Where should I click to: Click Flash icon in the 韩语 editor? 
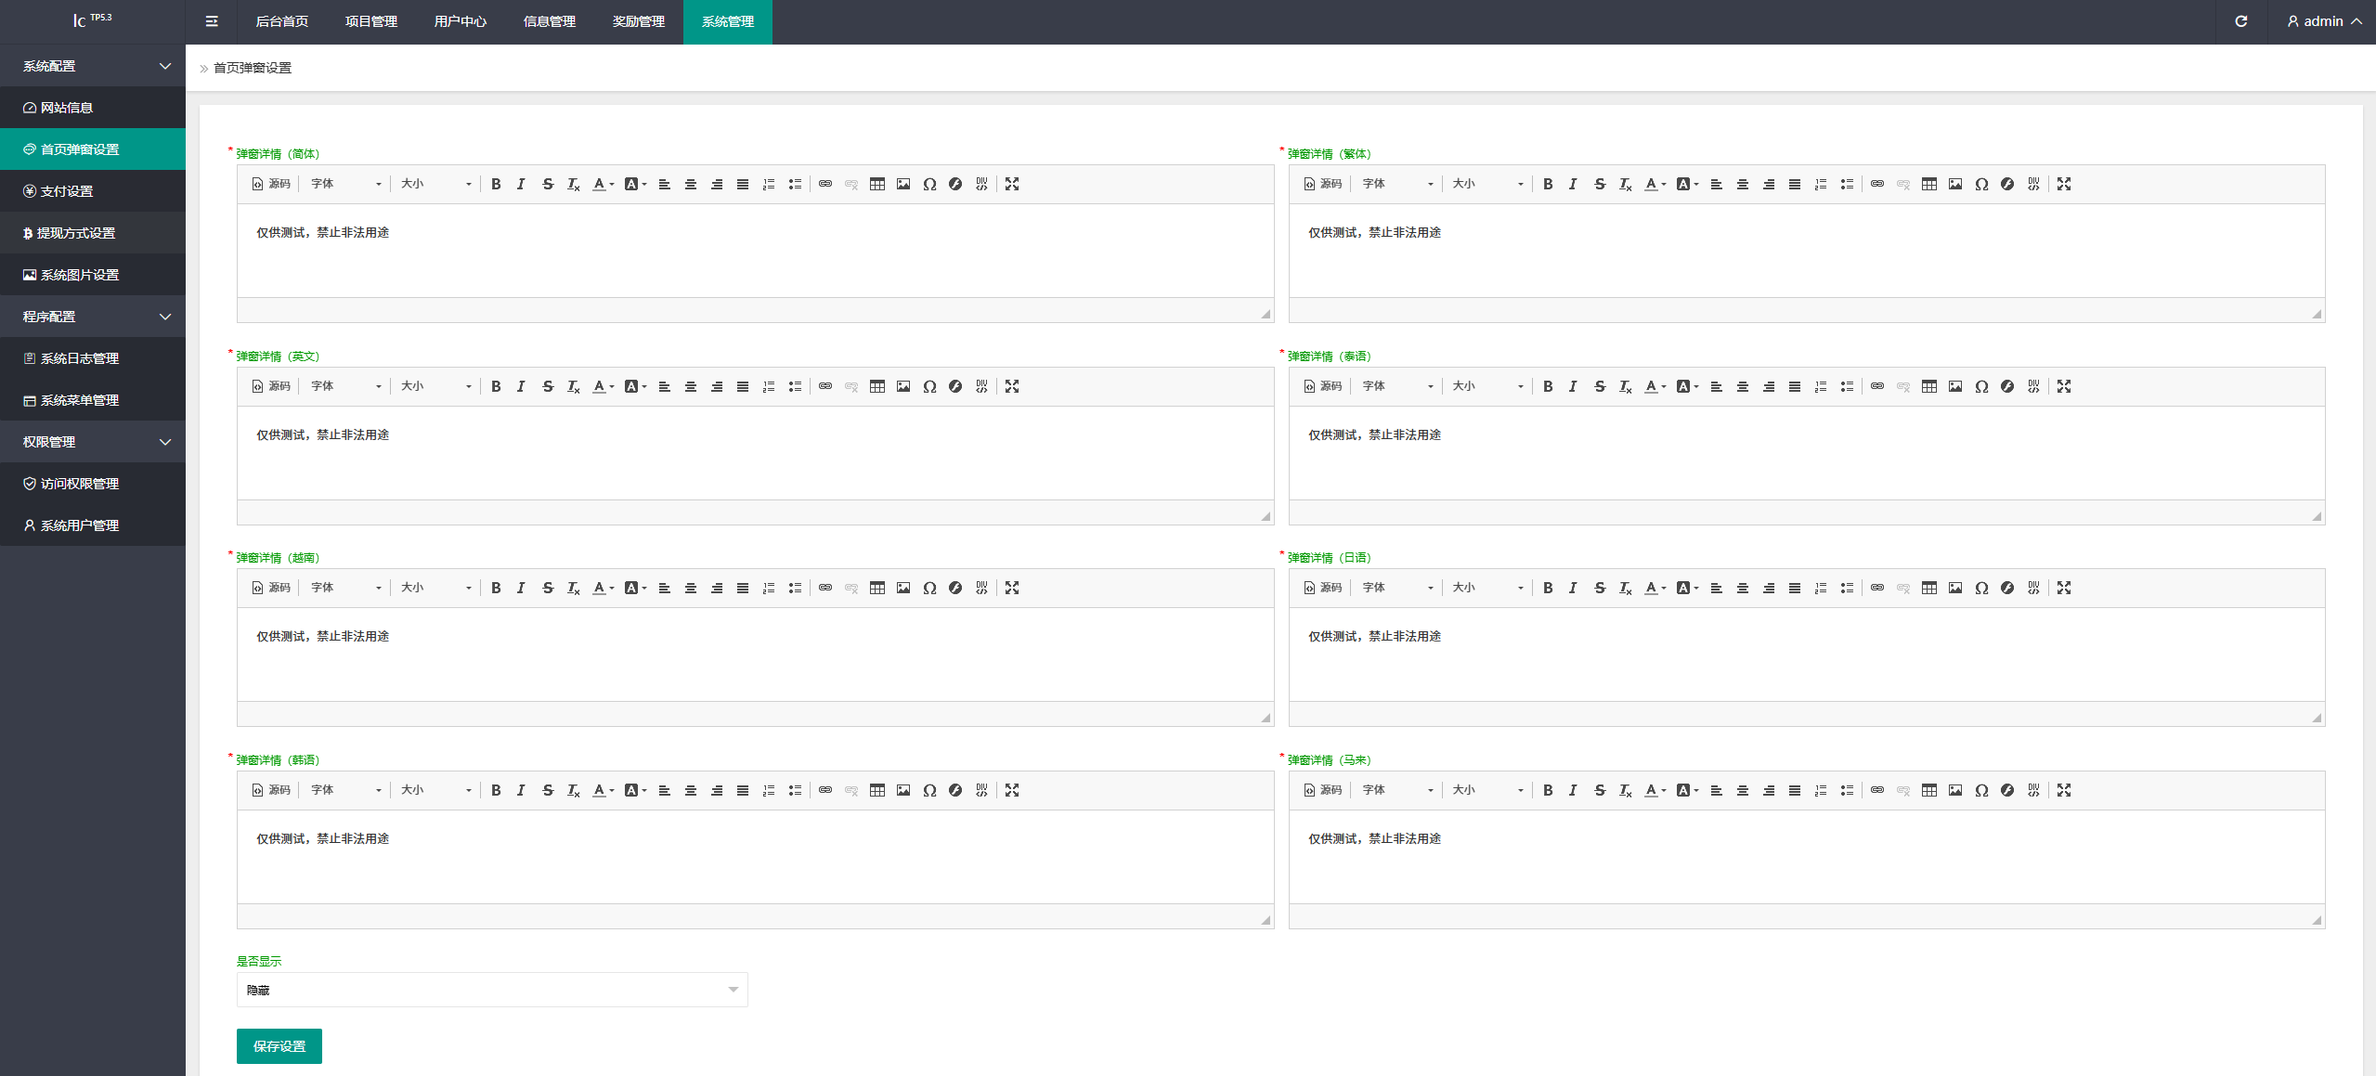pos(955,790)
